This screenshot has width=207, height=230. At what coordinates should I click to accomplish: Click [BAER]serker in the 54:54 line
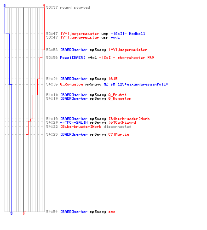tap(74, 212)
